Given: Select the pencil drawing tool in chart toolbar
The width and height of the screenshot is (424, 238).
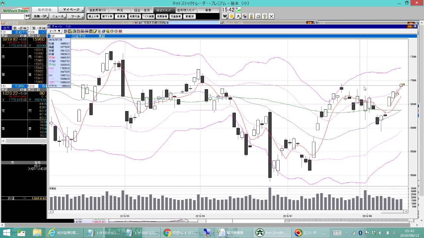Looking at the screenshot, I should (95, 31).
